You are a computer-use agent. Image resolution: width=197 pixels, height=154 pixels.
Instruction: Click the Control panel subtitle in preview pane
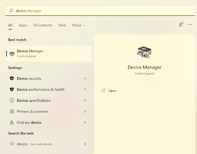click(144, 73)
